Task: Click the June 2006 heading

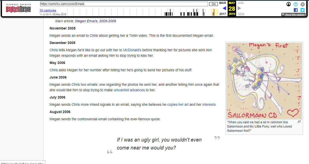Action: [x=58, y=77]
